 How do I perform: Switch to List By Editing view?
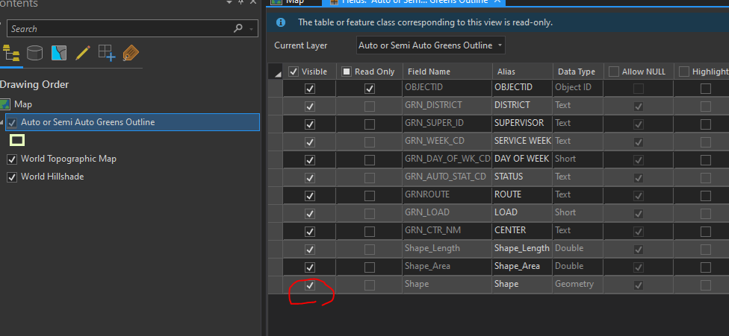tap(82, 53)
